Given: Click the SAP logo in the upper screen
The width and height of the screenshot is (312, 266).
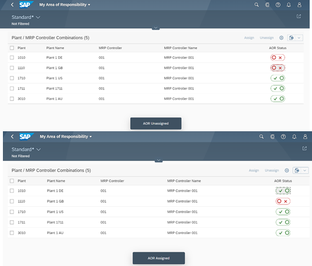Looking at the screenshot, I should [x=26, y=5].
